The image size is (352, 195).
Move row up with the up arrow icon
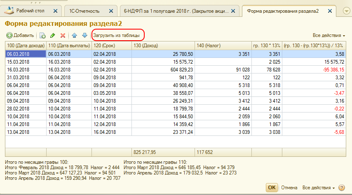75,36
